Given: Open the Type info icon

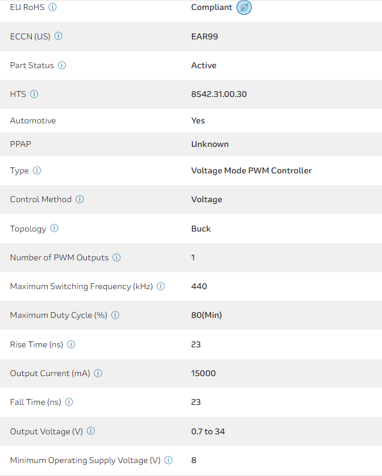Looking at the screenshot, I should [37, 170].
